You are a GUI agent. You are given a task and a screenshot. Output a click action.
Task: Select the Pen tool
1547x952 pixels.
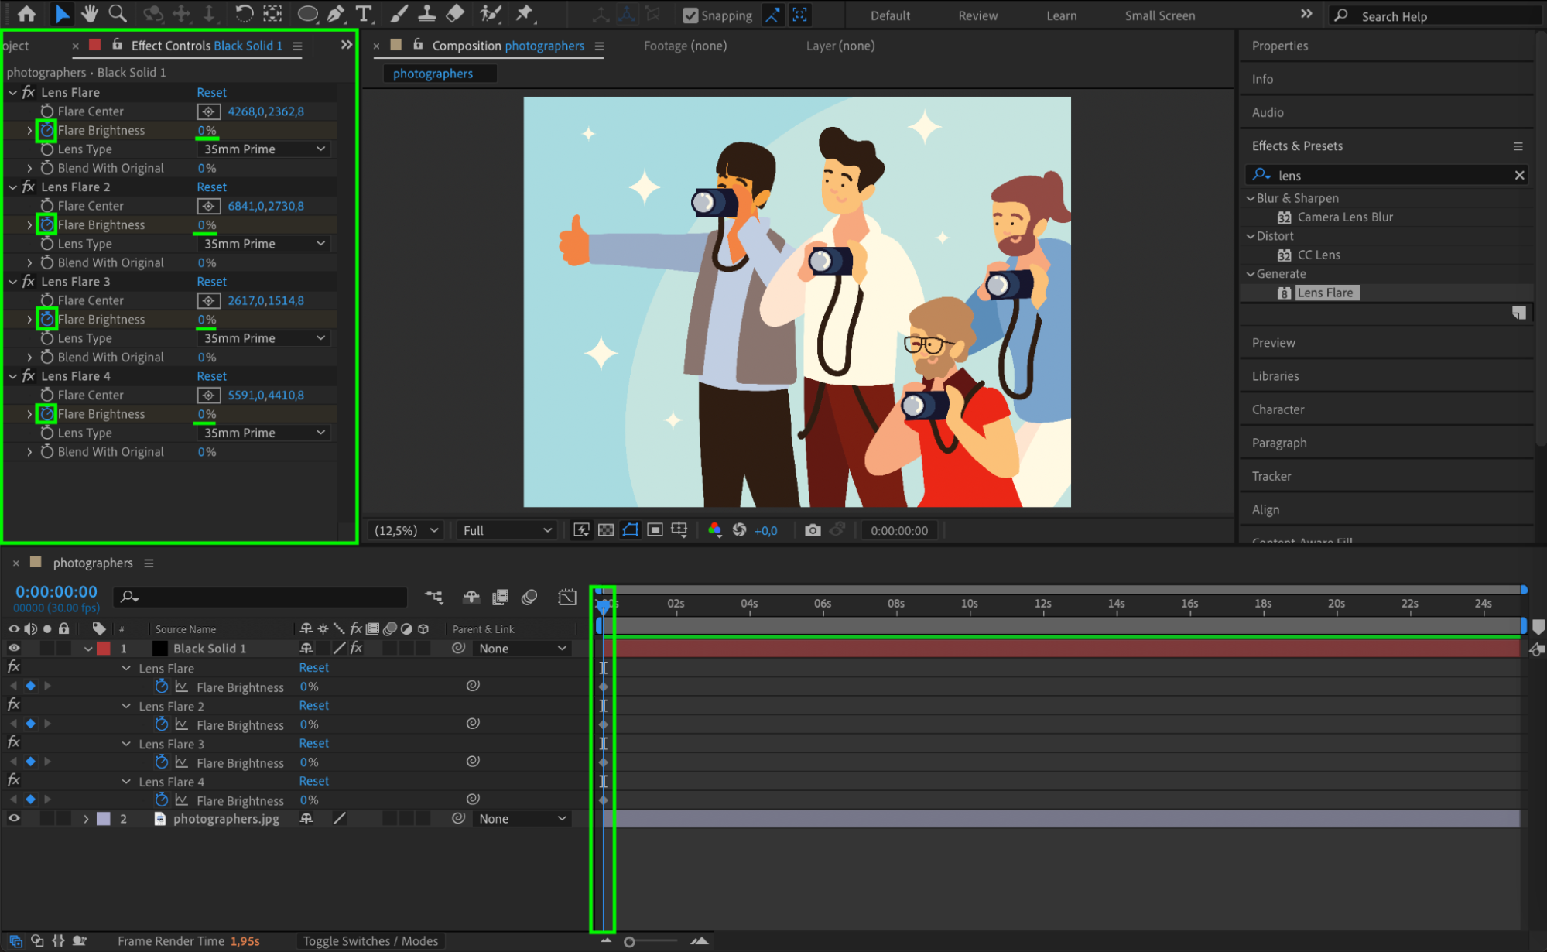click(x=336, y=13)
